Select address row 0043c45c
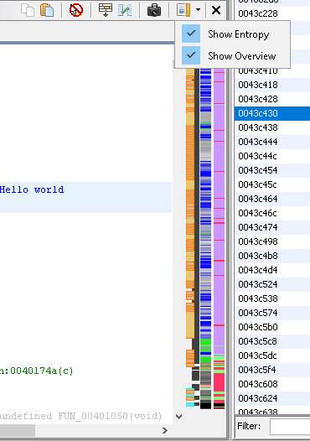 click(x=272, y=184)
